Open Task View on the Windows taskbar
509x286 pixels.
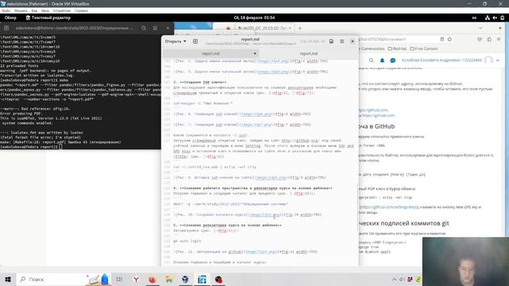[x=119, y=279]
